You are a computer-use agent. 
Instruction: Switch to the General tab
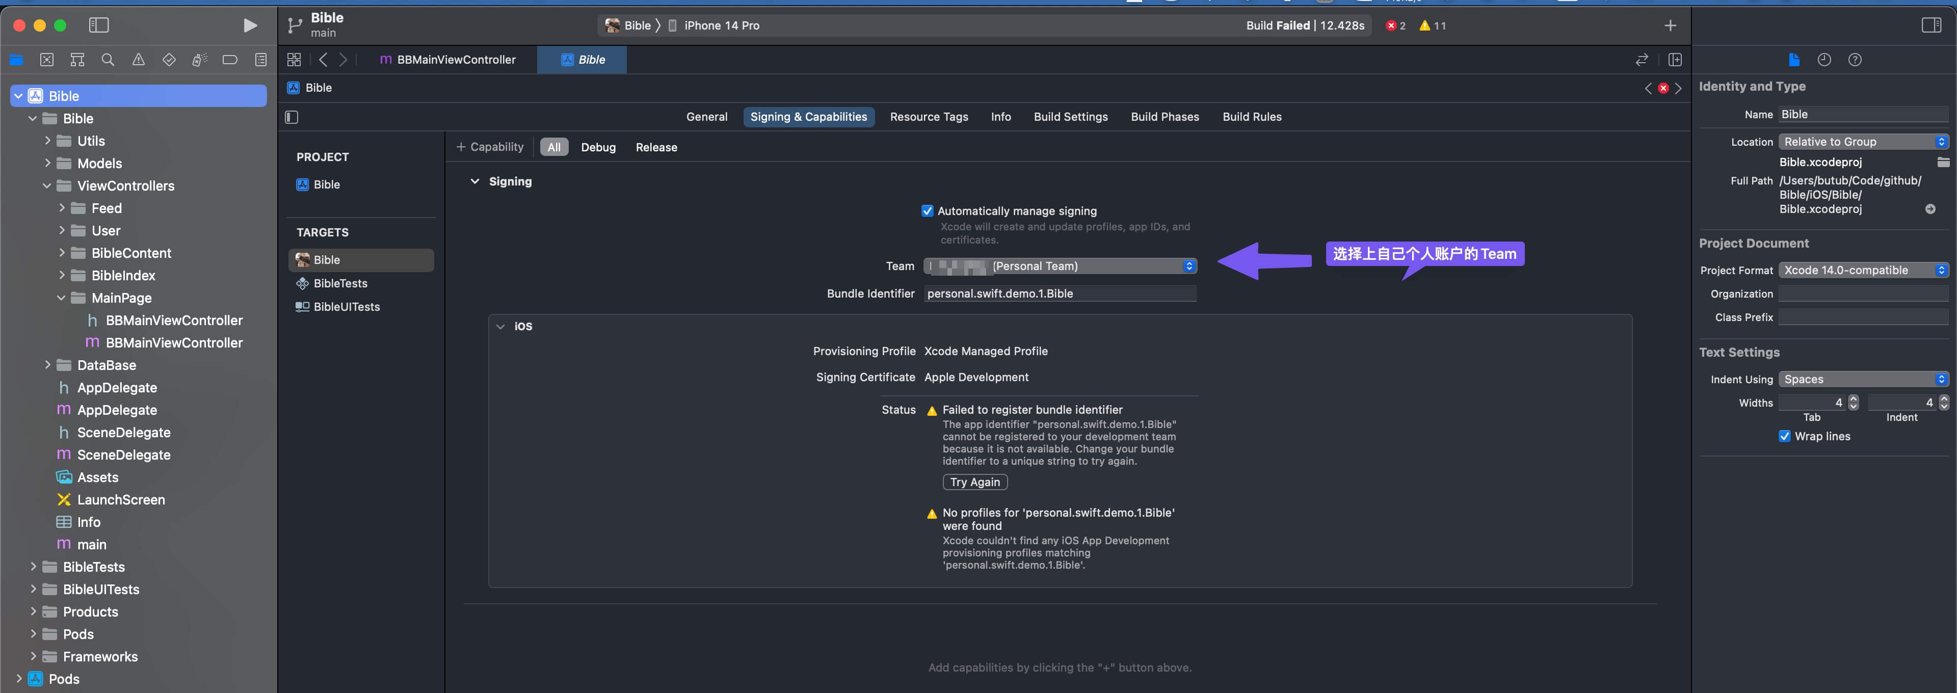706,117
